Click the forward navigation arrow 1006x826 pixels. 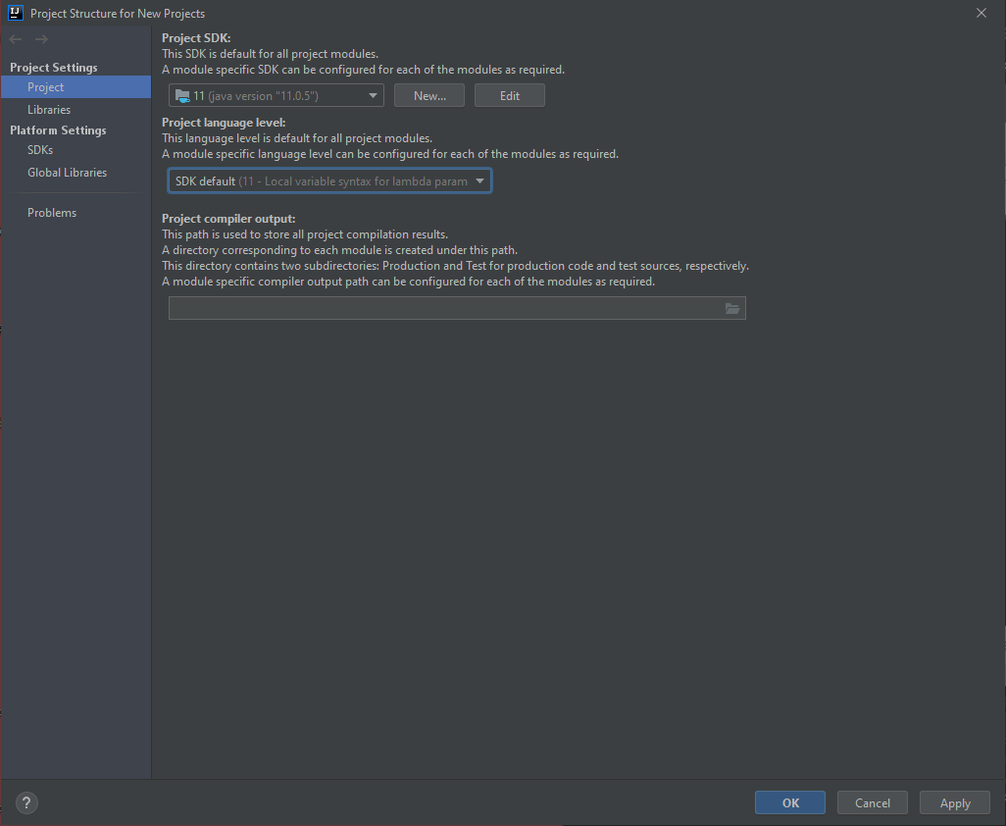pyautogui.click(x=41, y=39)
